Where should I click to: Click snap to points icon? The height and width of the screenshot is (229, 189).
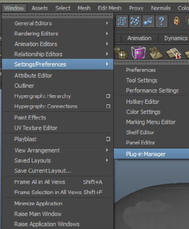pyautogui.click(x=135, y=21)
